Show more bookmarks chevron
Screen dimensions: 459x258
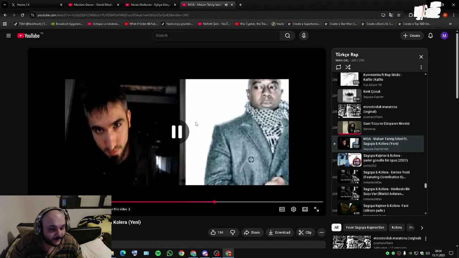(450, 24)
